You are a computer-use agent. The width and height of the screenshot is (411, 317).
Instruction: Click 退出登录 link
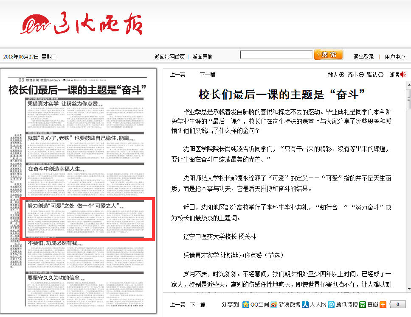click(363, 57)
